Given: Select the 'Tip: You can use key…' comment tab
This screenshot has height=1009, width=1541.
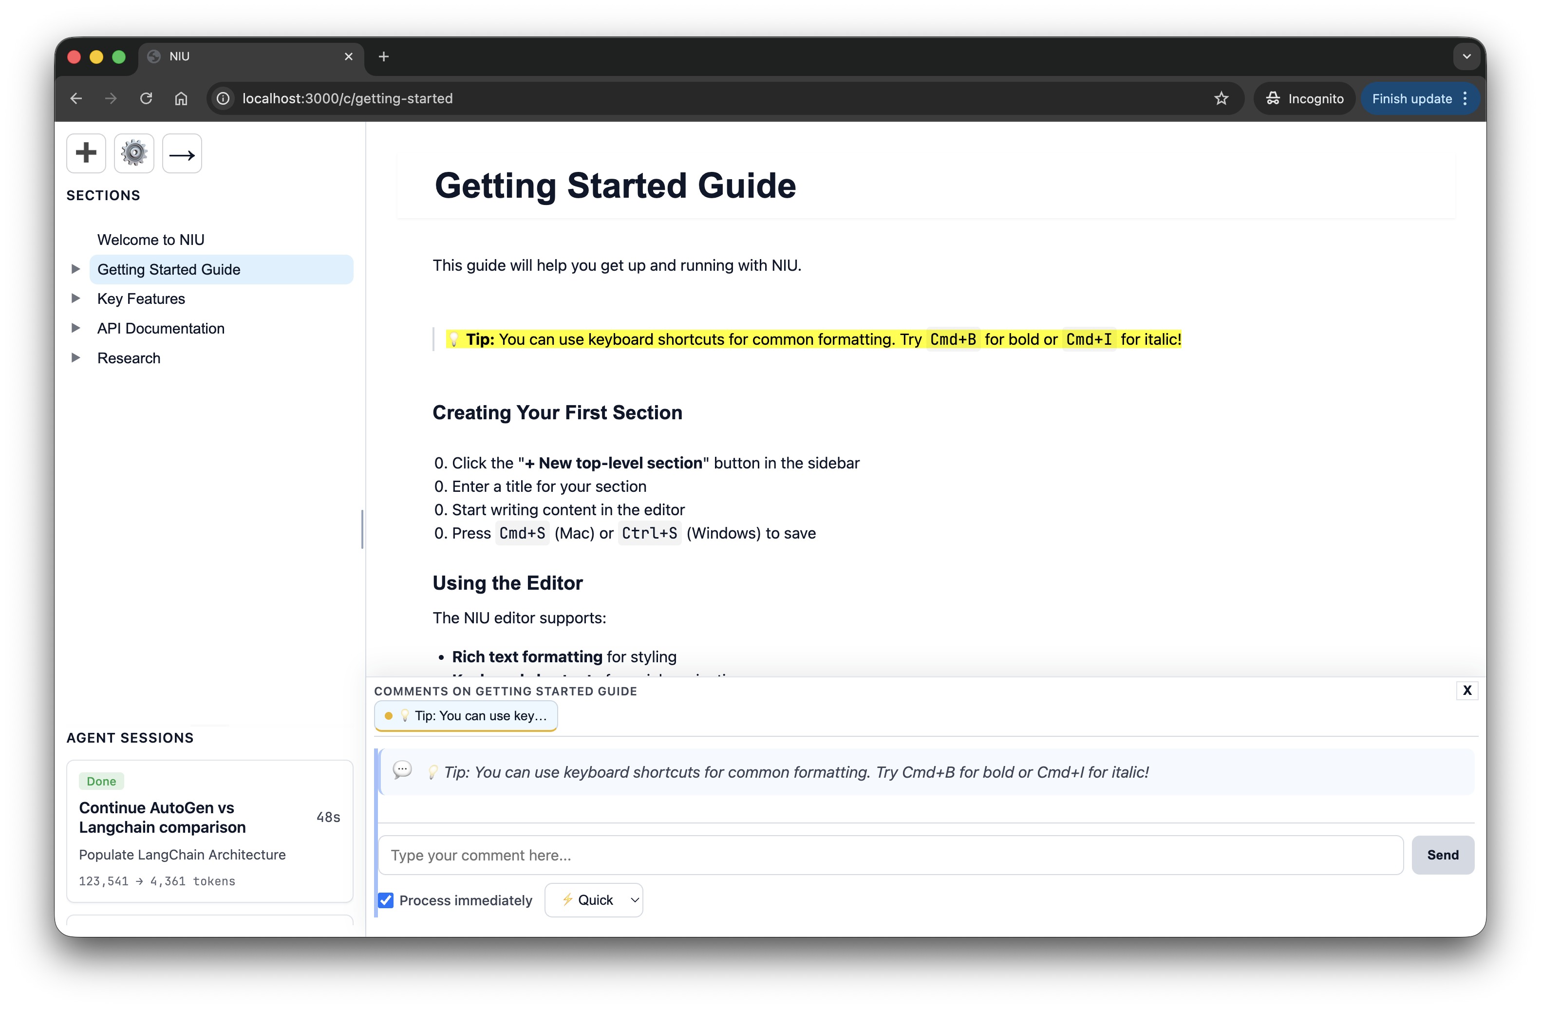Looking at the screenshot, I should [x=466, y=716].
